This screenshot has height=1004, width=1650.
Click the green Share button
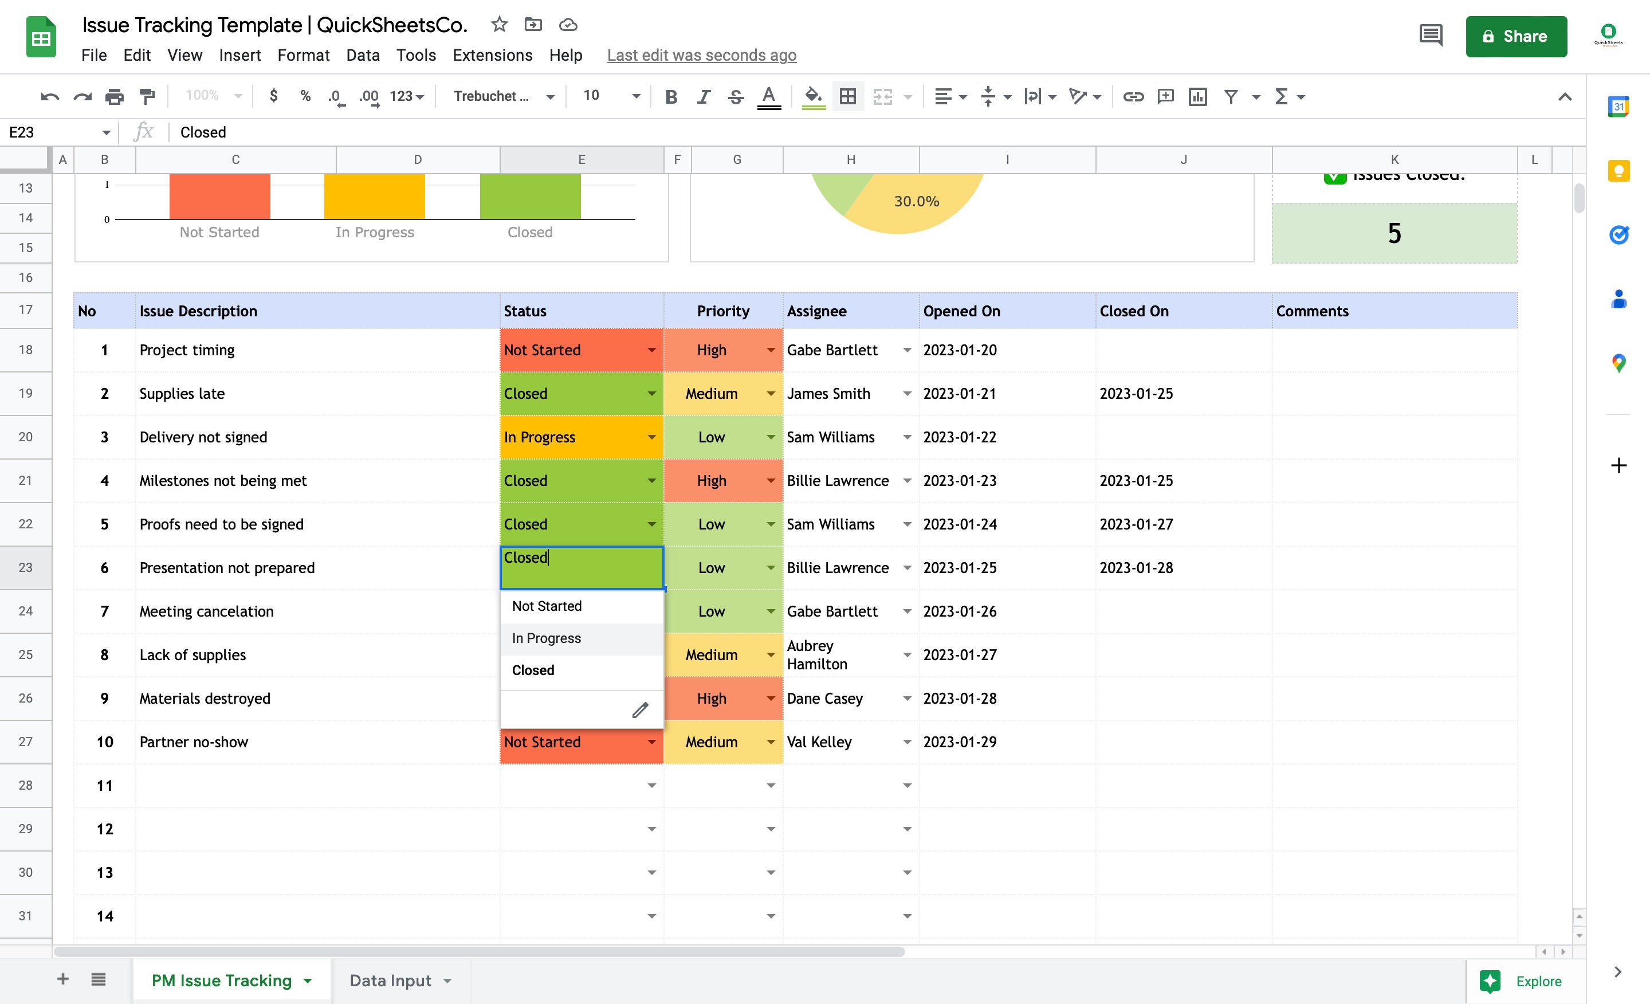pyautogui.click(x=1516, y=36)
